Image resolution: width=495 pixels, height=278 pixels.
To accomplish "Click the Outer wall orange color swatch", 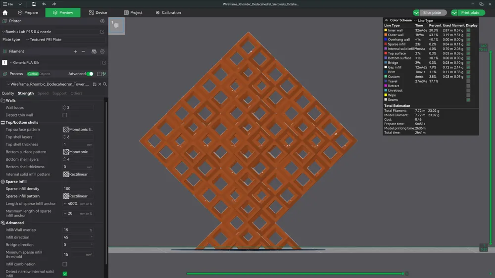I will [386, 35].
